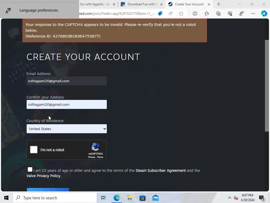Check the I'm not a robot box
This screenshot has height=203, width=270.
(x=34, y=150)
